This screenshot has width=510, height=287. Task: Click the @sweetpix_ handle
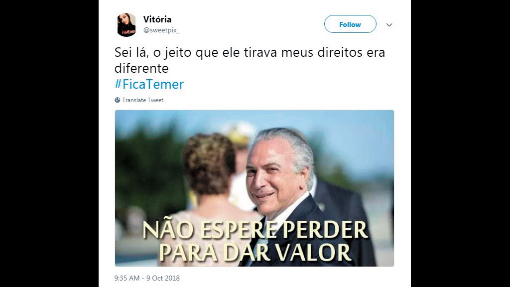pos(161,30)
